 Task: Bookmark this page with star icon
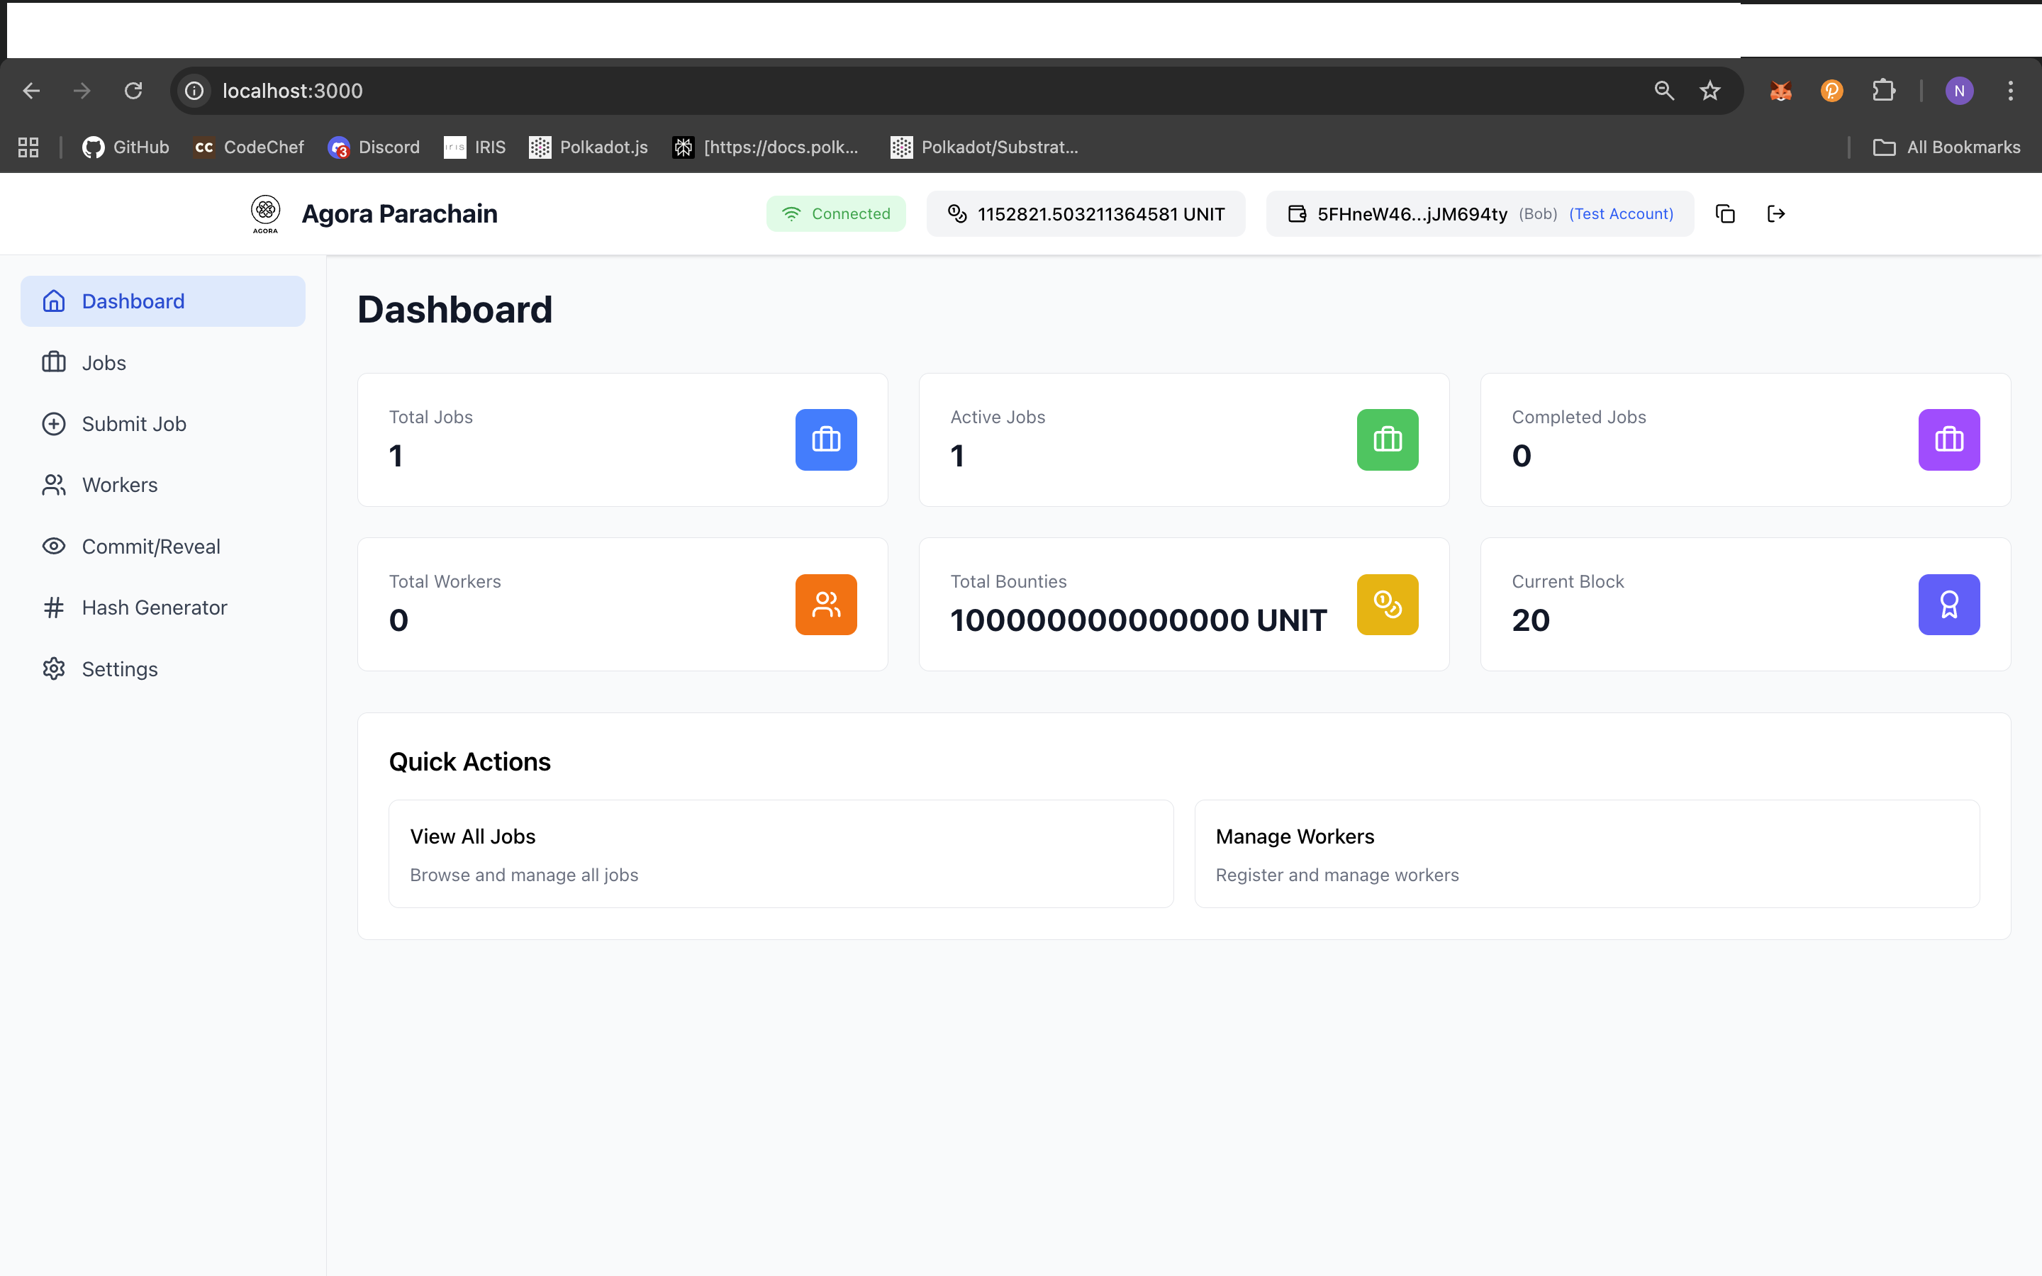click(1709, 90)
